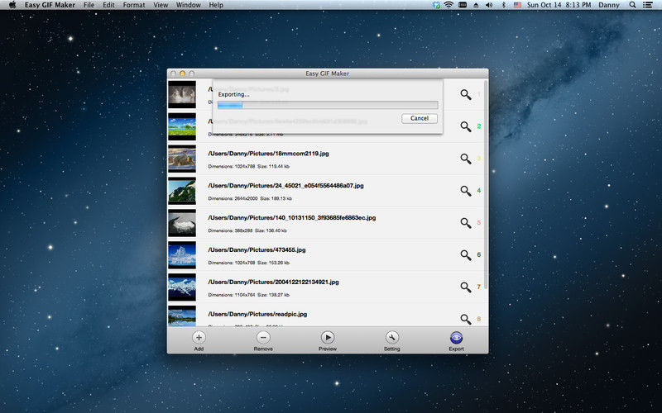662x413 pixels.
Task: Click the Add plus icon
Action: point(199,338)
